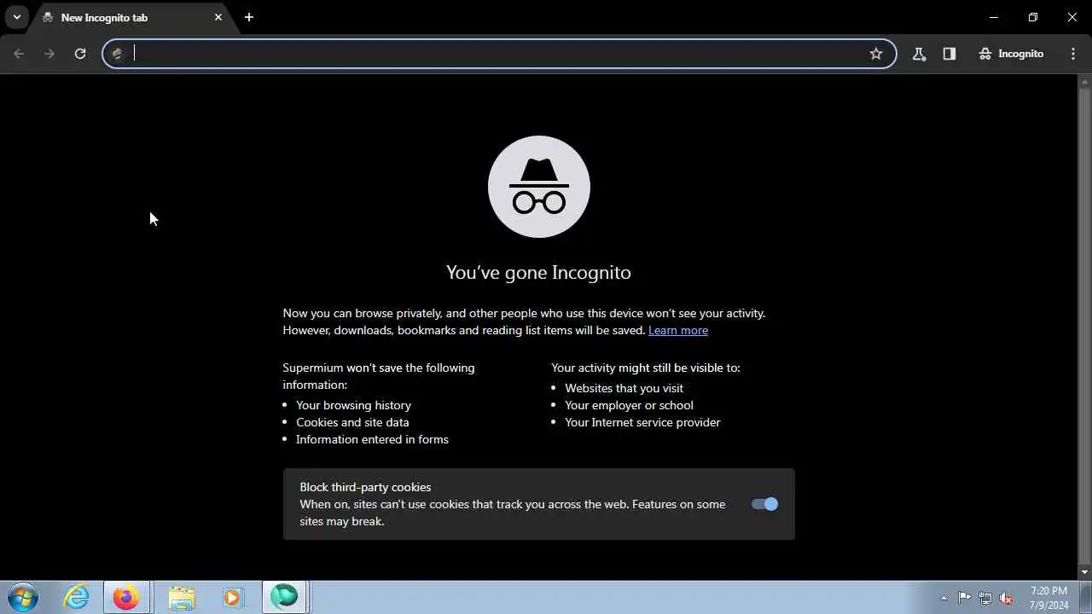The image size is (1092, 614).
Task: Click 'Your browsing history' list item
Action: pos(353,405)
